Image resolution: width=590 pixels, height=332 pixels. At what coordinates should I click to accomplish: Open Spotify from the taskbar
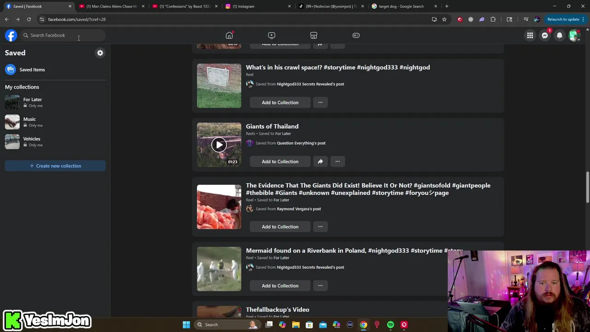(x=390, y=325)
